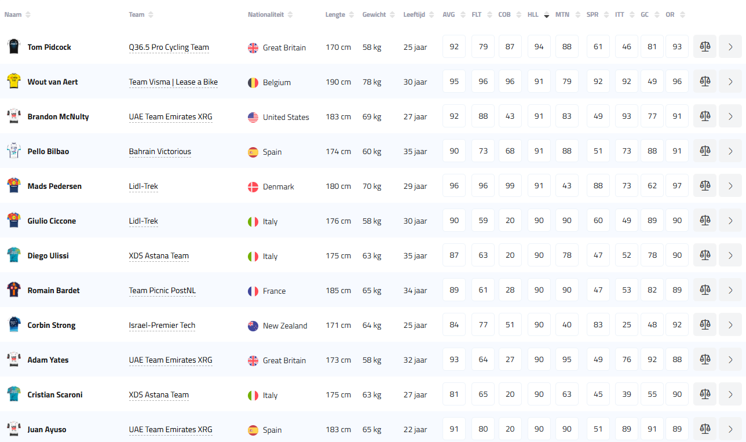
Task: Sort by Gewicht column header
Action: click(374, 15)
